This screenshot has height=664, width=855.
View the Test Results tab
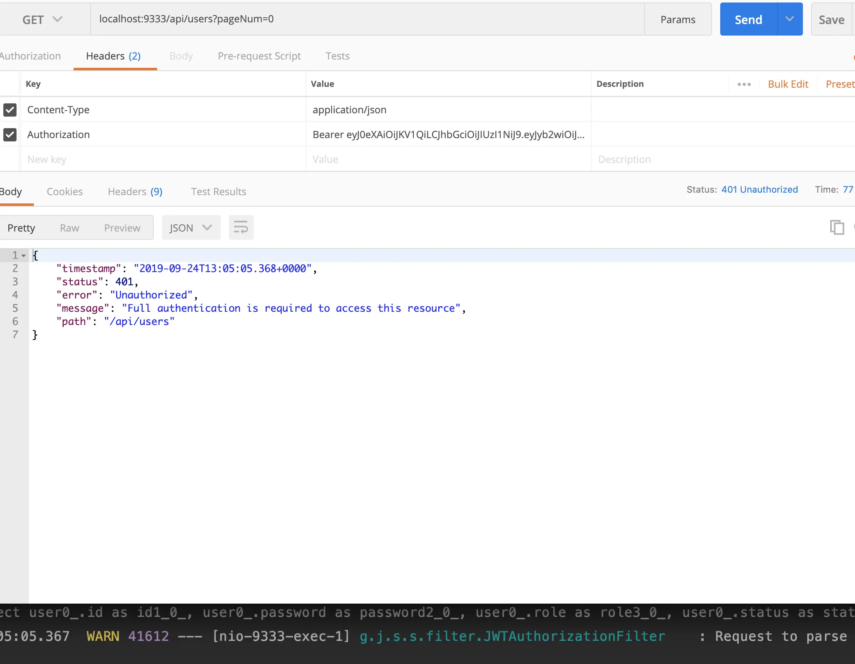(218, 191)
